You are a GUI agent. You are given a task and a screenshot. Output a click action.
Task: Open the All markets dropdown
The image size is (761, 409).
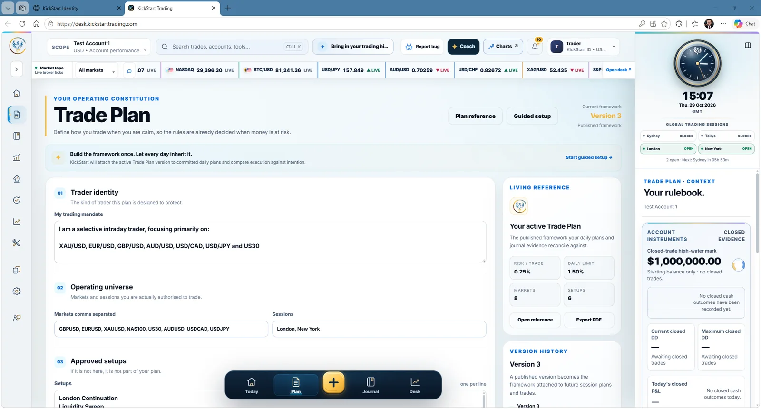[97, 70]
